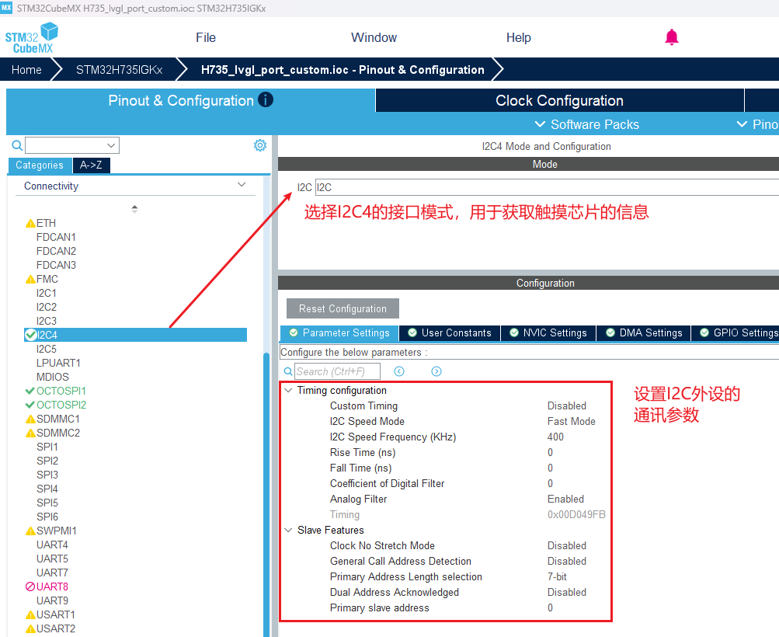The height and width of the screenshot is (637, 779).
Task: Click the General Call Address Detection row
Action: pos(446,561)
